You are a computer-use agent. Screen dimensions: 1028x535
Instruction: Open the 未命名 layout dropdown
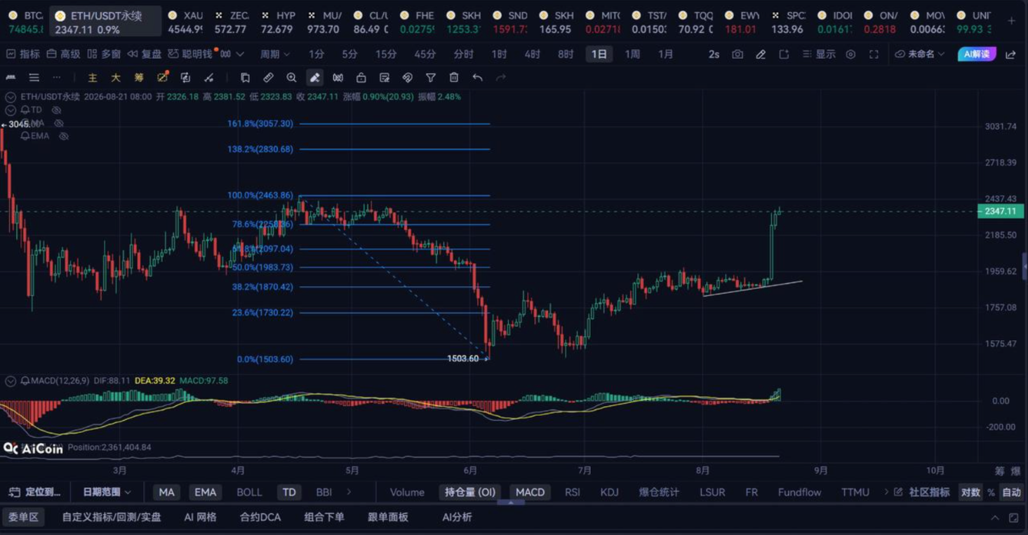(x=919, y=54)
